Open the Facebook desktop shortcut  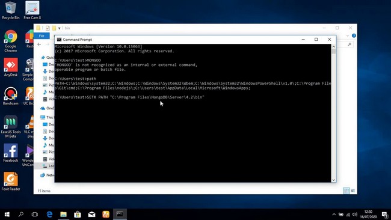pyautogui.click(x=10, y=153)
